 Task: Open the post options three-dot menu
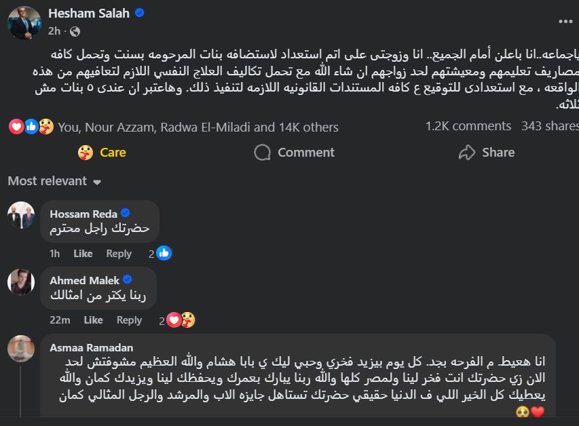pos(565,22)
